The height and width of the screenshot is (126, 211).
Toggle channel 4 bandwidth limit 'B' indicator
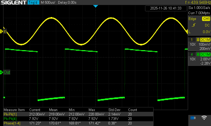pos(198,54)
